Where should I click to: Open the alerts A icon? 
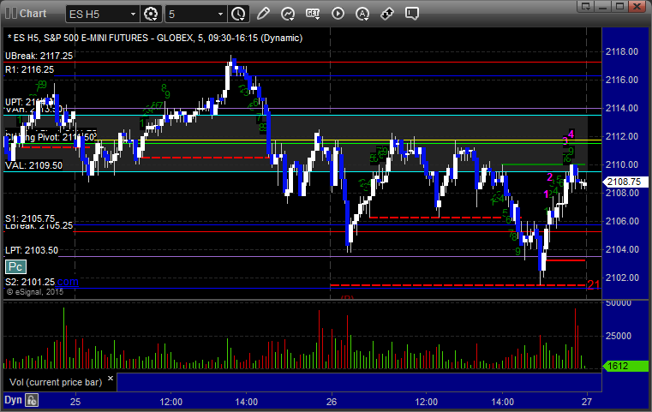pyautogui.click(x=362, y=14)
